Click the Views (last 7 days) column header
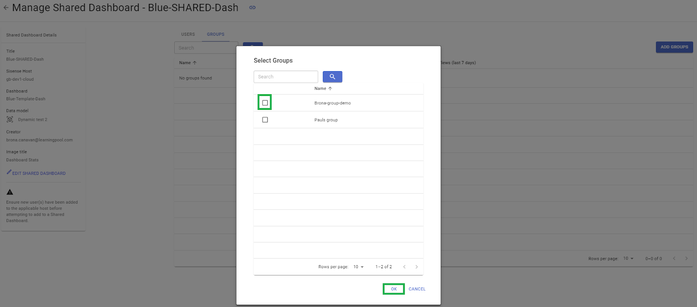This screenshot has width=697, height=307. (x=458, y=63)
